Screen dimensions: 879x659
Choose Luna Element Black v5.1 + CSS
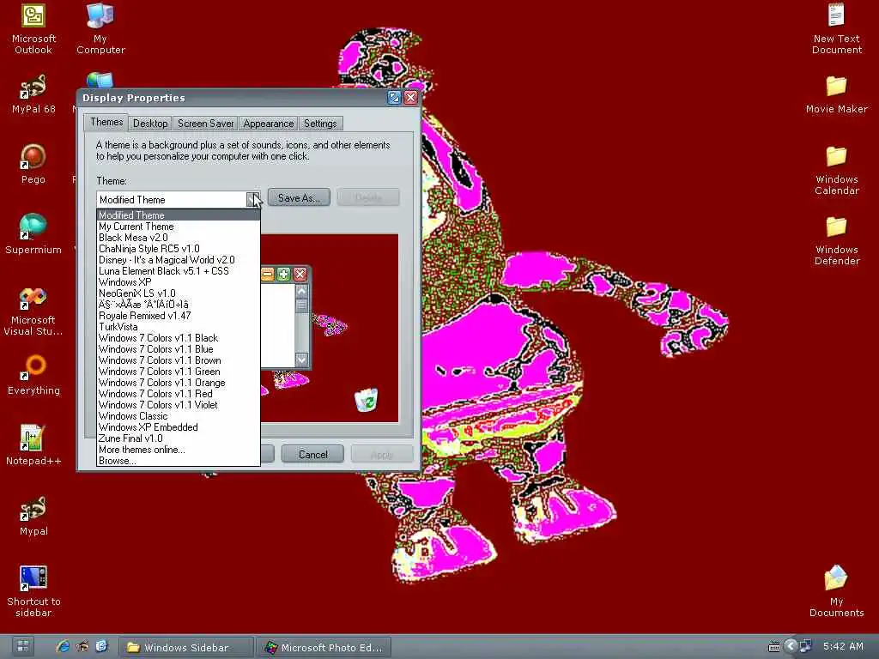[179, 271]
